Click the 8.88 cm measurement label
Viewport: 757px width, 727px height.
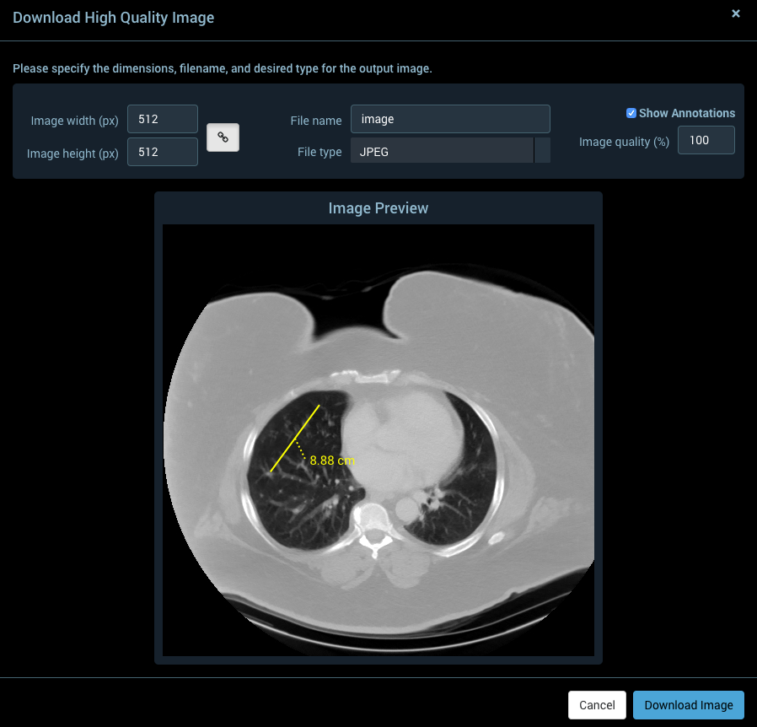332,460
